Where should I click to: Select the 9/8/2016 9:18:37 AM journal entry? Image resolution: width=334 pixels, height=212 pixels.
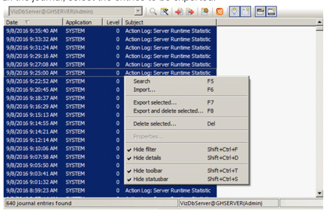(64, 98)
